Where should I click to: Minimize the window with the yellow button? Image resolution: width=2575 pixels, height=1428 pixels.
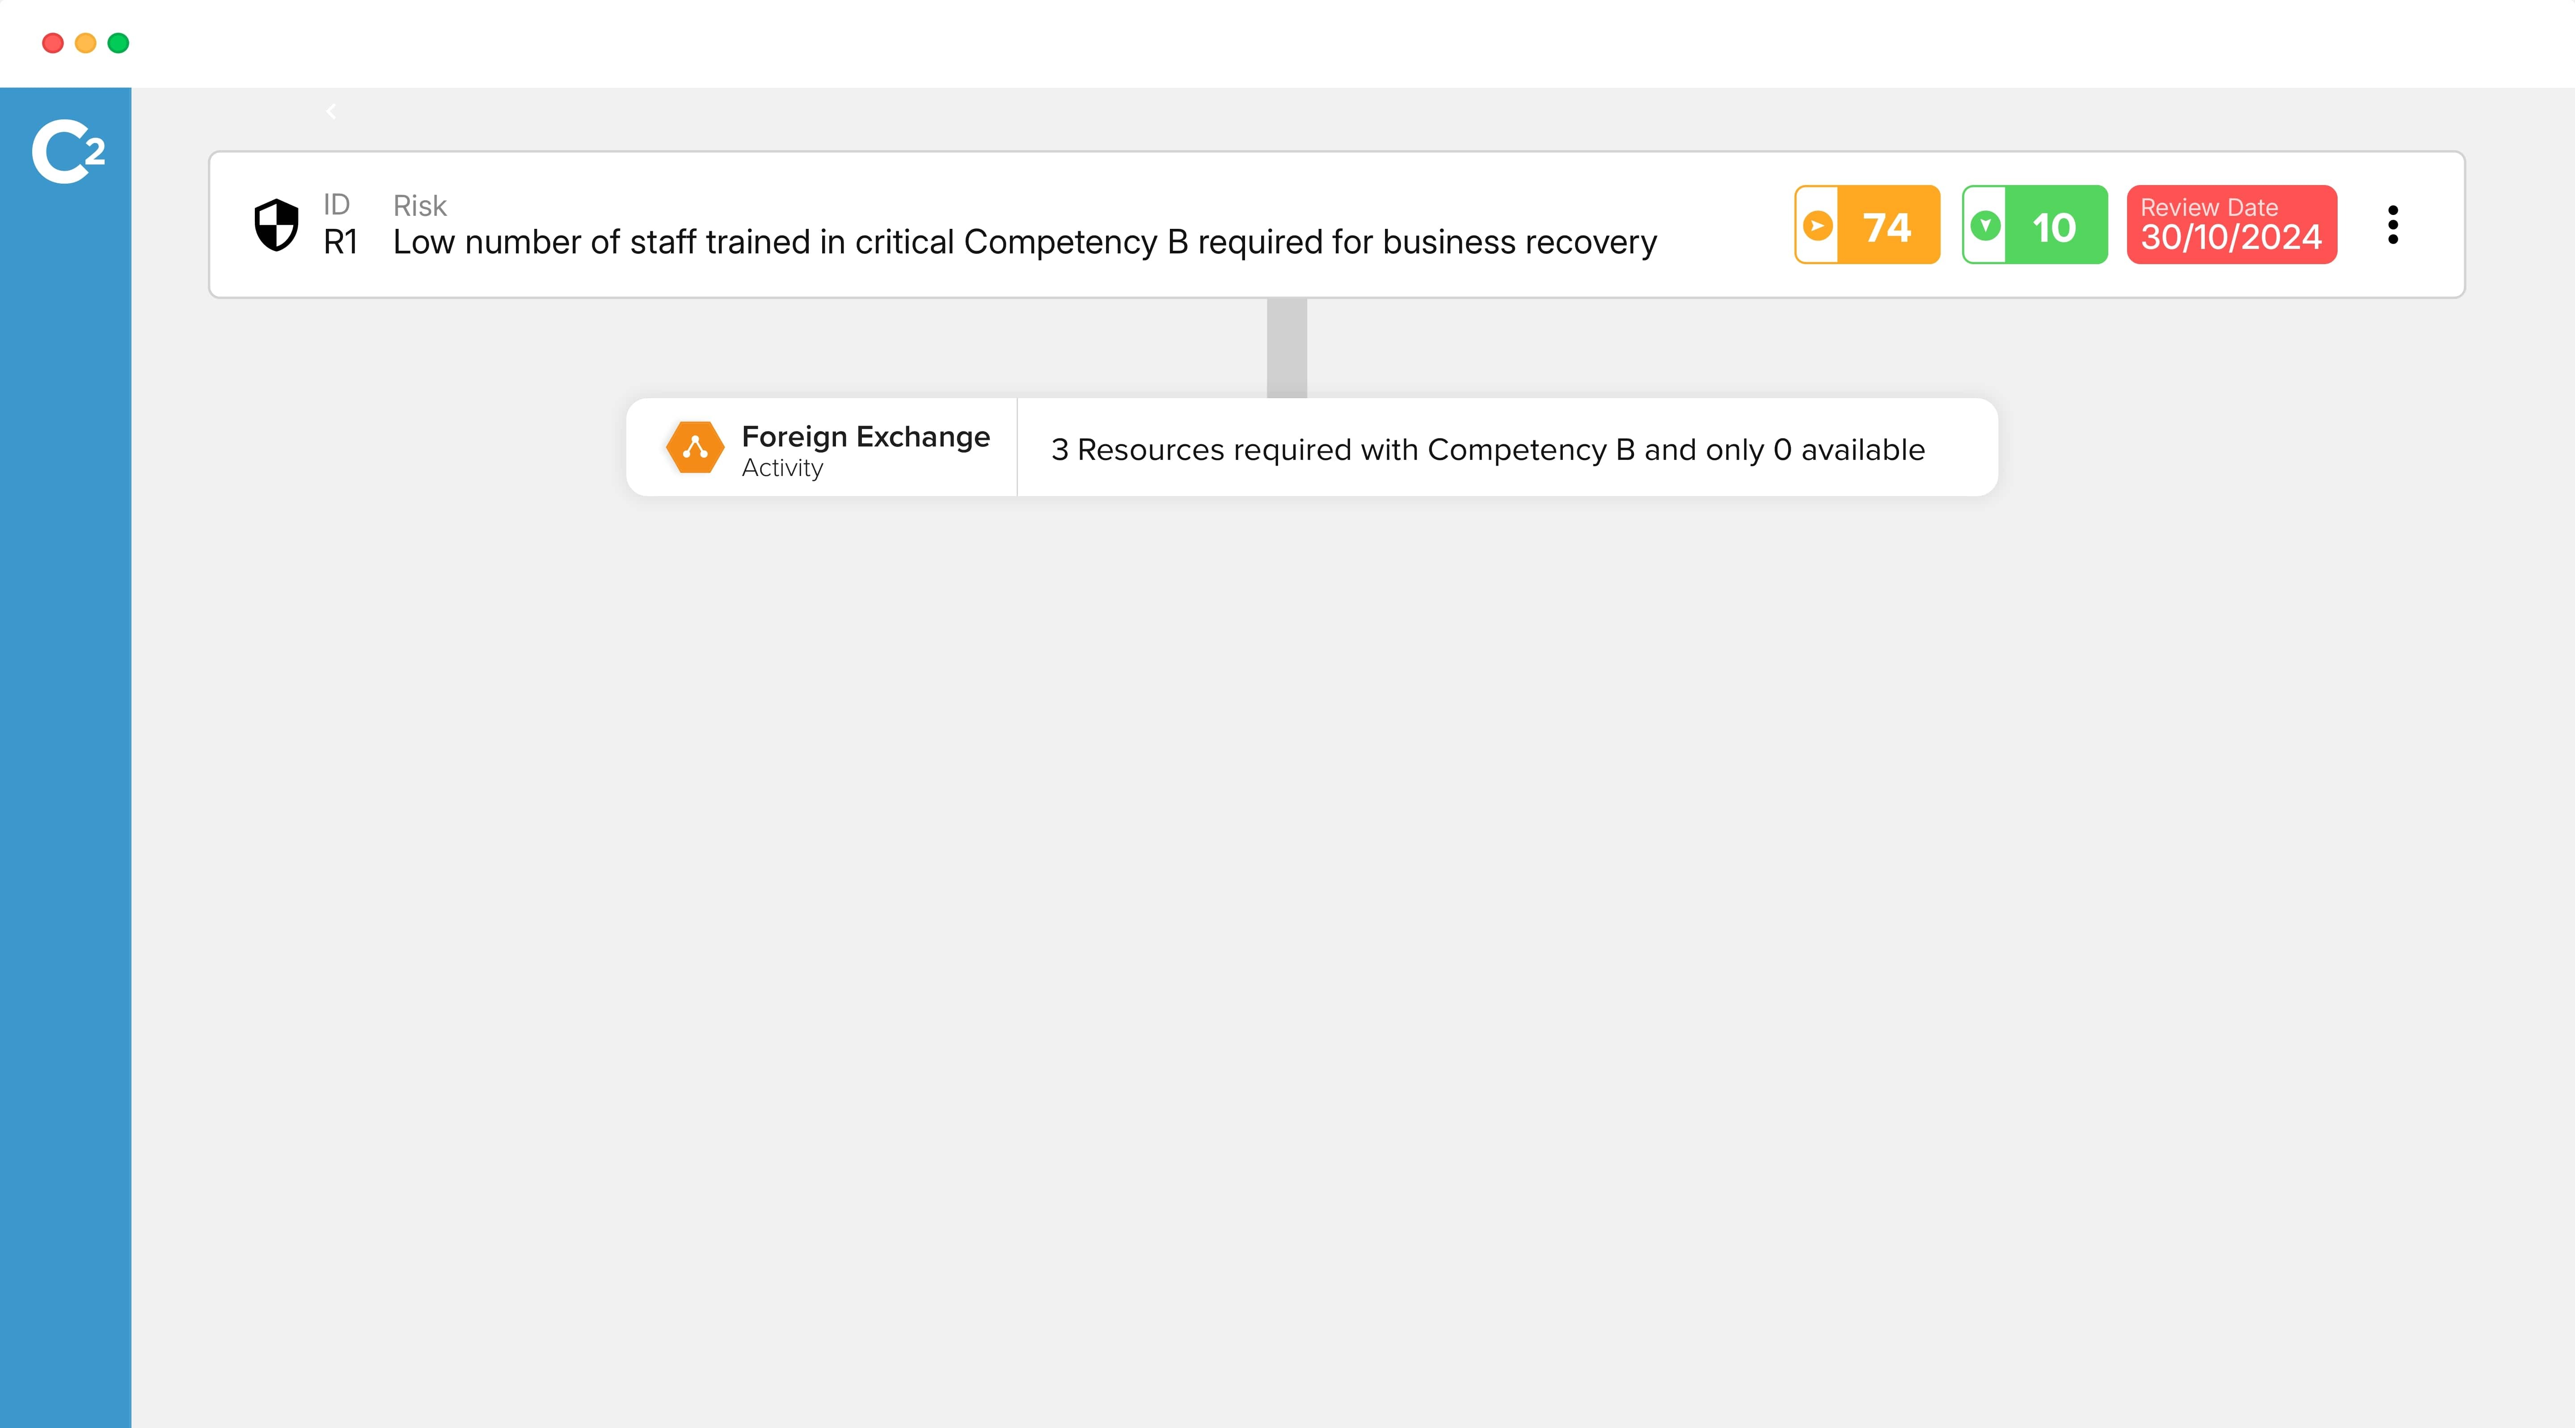click(x=86, y=43)
